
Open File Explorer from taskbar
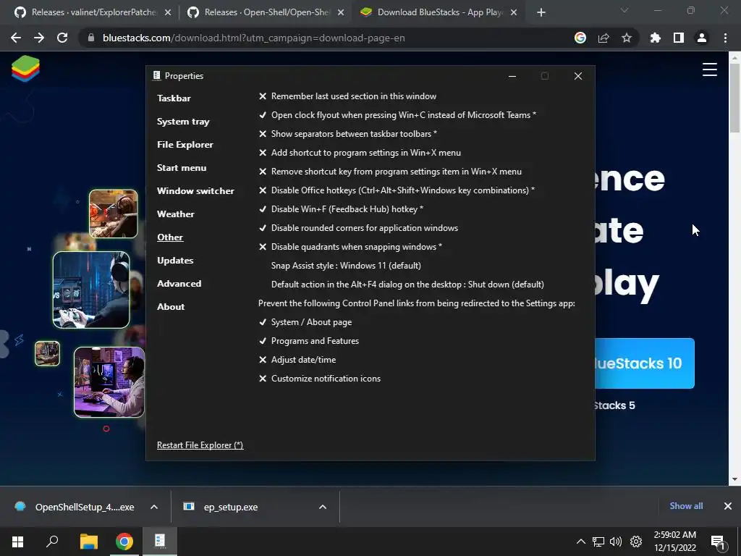[88, 542]
